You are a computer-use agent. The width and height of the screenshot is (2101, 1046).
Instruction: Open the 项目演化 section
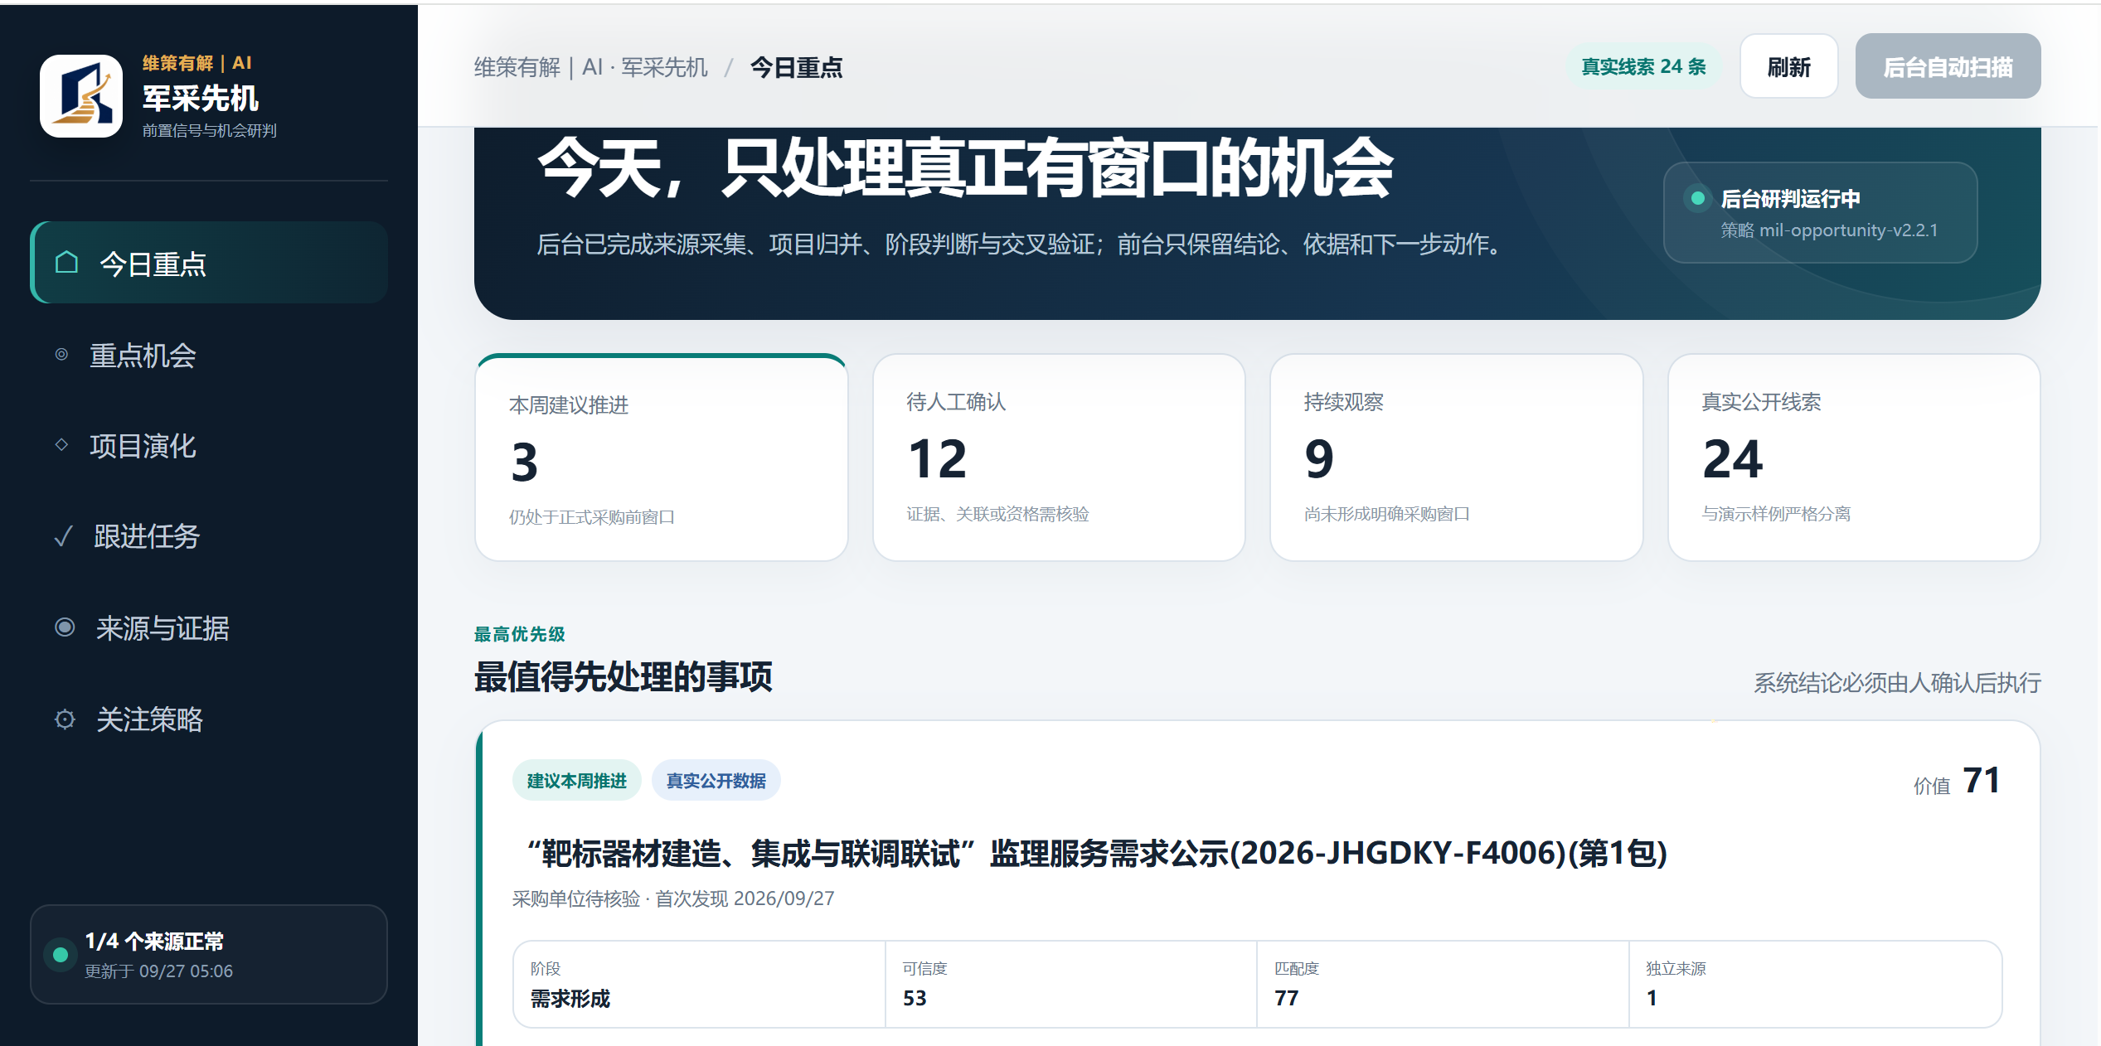point(209,446)
